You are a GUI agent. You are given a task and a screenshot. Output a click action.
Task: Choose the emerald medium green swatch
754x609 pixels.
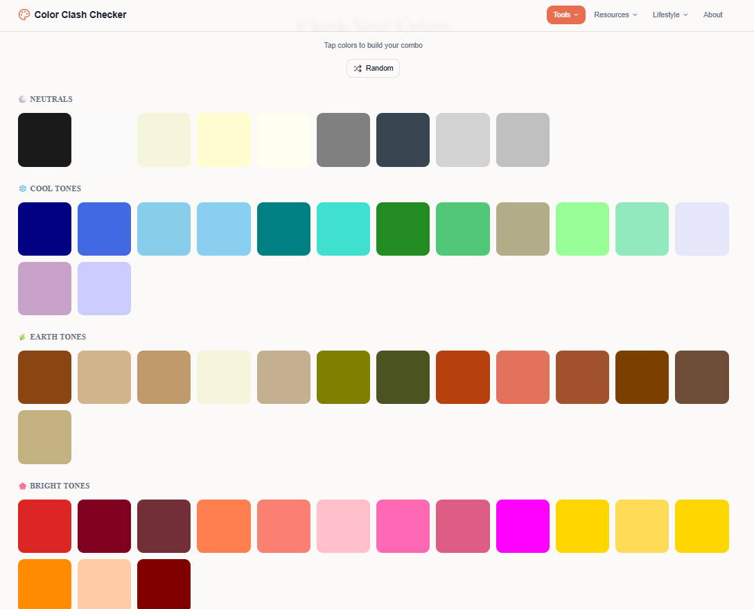click(463, 229)
